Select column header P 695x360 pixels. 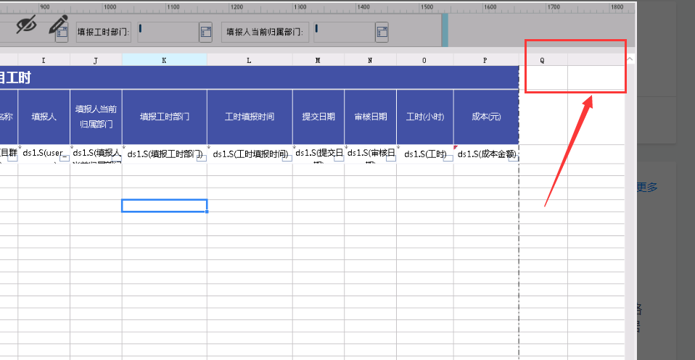(486, 60)
